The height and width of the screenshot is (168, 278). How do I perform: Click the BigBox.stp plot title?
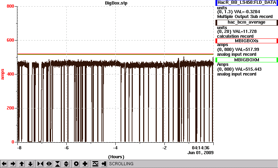pos(116,3)
